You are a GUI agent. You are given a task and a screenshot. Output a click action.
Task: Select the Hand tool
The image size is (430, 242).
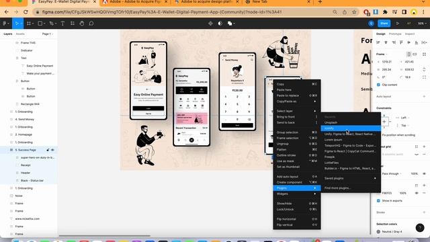(82, 24)
